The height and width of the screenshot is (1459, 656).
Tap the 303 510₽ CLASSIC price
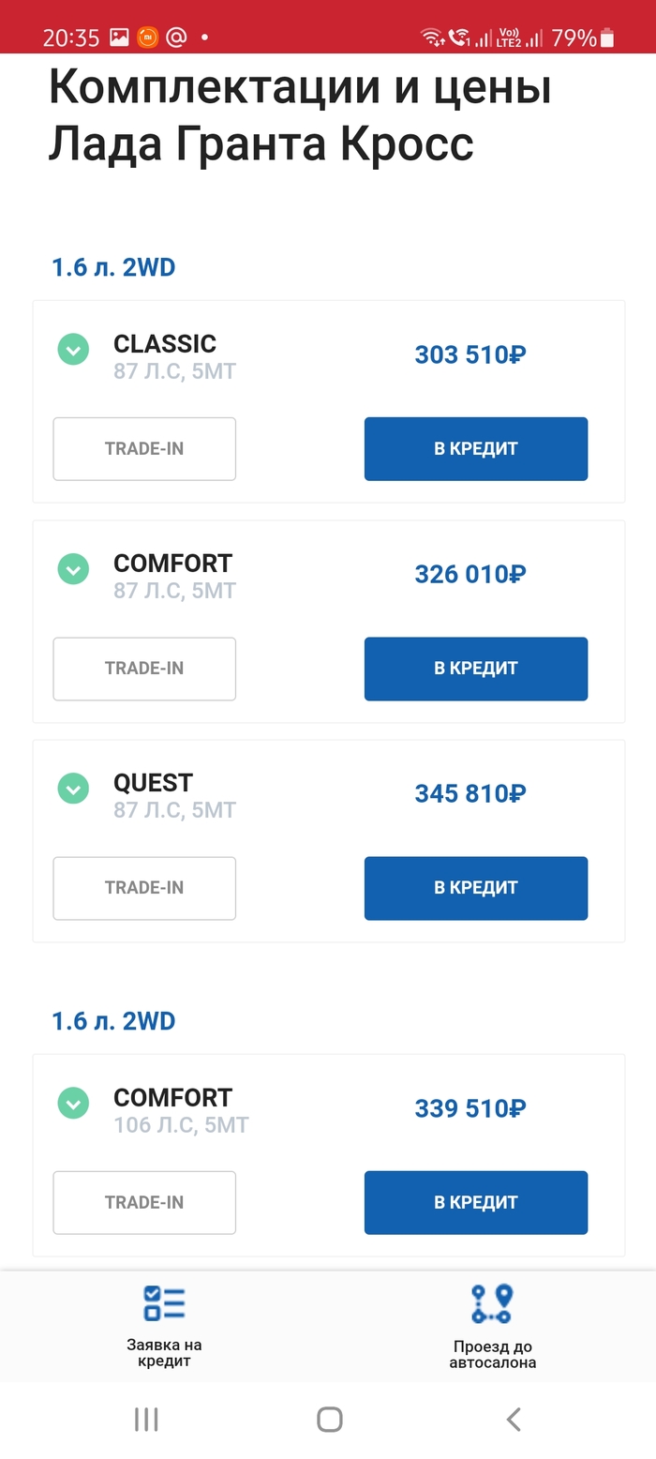(x=470, y=355)
